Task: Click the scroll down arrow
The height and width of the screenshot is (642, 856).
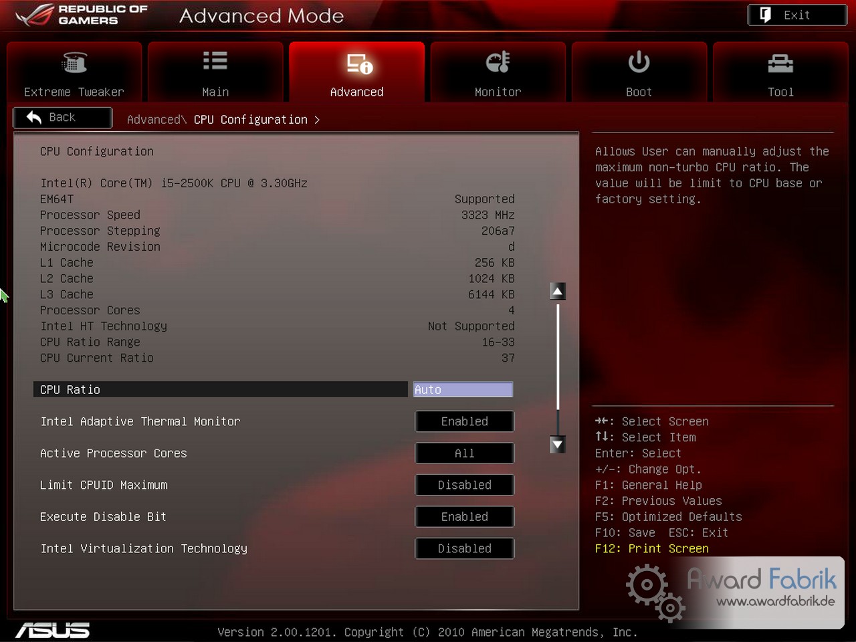Action: pos(558,444)
